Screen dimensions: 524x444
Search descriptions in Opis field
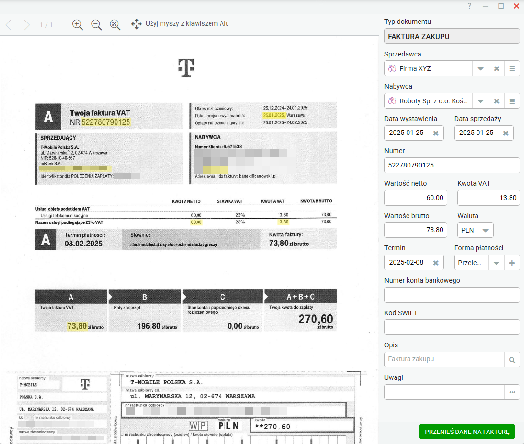[512, 360]
